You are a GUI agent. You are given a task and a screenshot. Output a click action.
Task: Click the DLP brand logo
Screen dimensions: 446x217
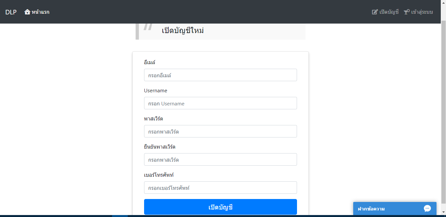pyautogui.click(x=11, y=12)
